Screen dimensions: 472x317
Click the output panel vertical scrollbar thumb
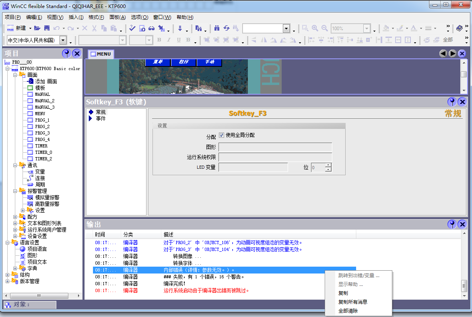[464, 286]
